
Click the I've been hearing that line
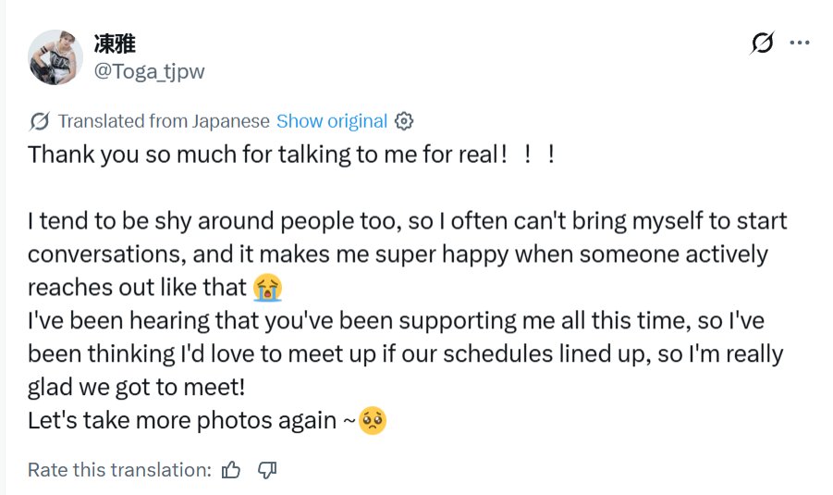[x=397, y=321]
